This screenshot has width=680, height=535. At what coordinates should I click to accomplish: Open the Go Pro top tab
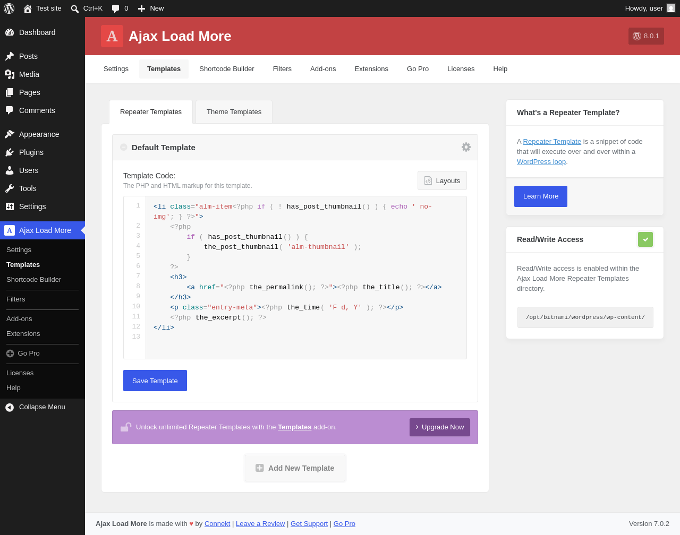[418, 69]
